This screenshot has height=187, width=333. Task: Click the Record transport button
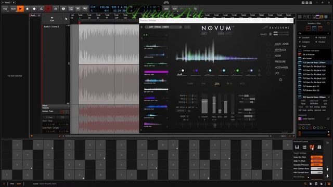(34, 9)
